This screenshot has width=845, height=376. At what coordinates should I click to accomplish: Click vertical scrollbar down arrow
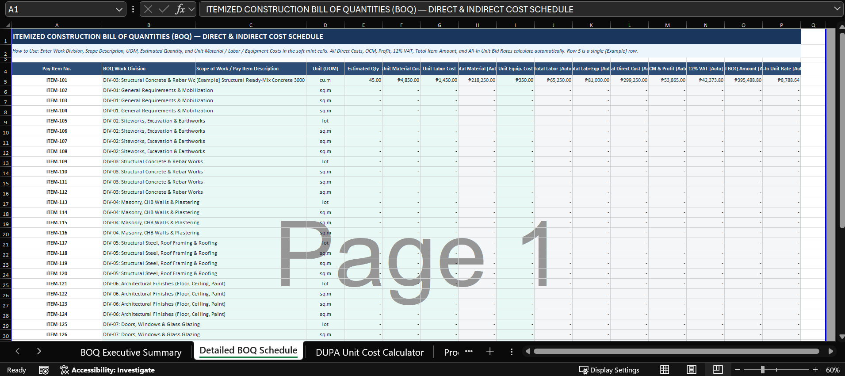tap(841, 337)
